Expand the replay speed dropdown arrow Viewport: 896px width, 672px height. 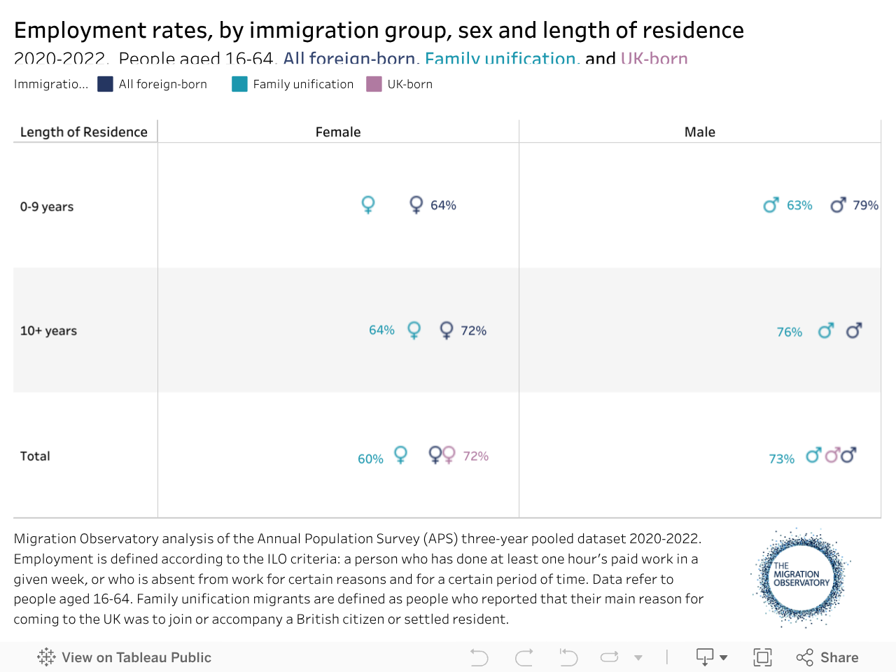pyautogui.click(x=638, y=657)
